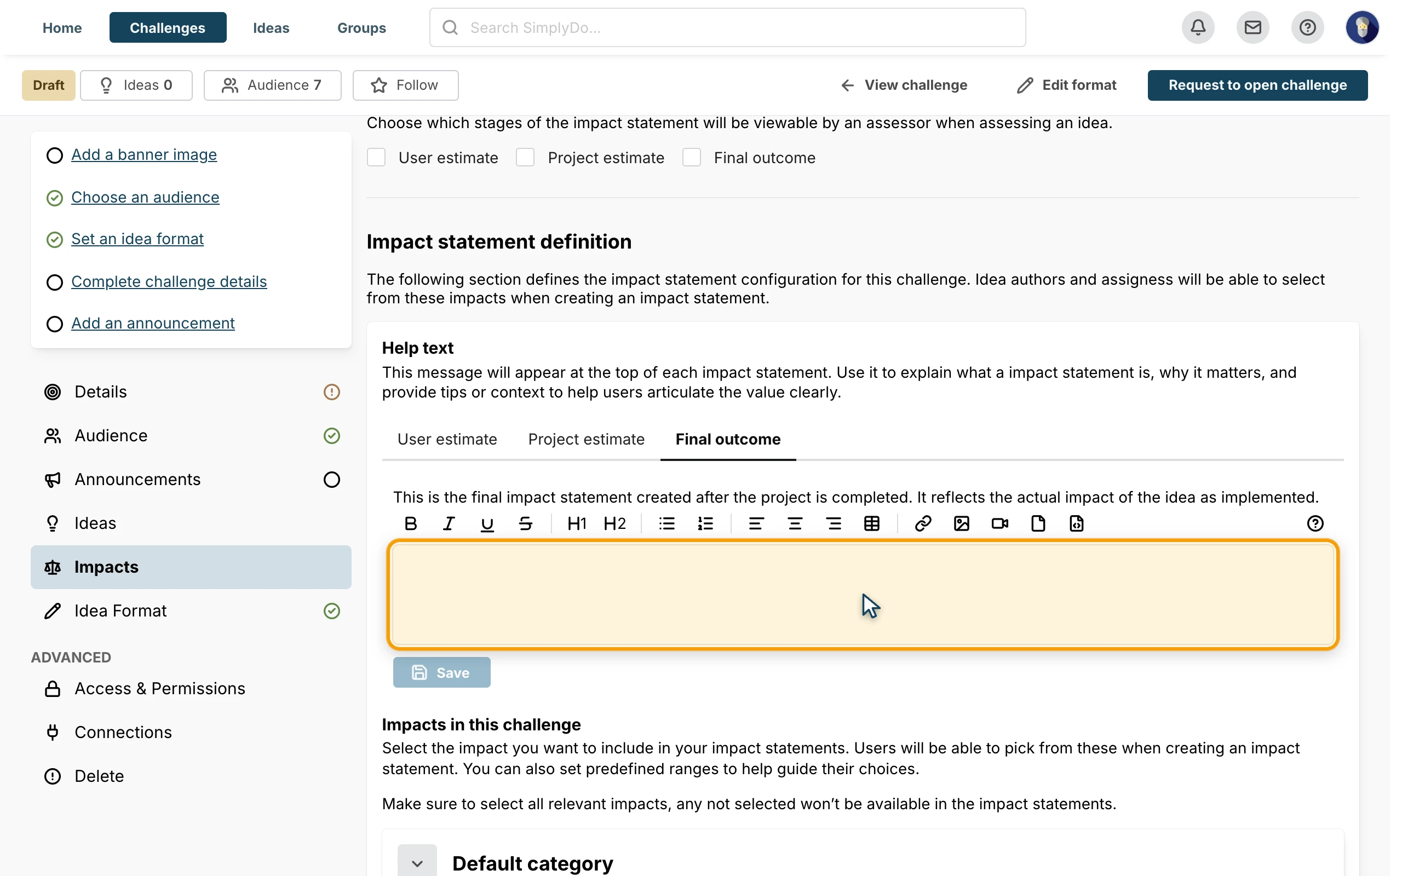1402x876 pixels.
Task: Insert a table into the editor
Action: [872, 524]
